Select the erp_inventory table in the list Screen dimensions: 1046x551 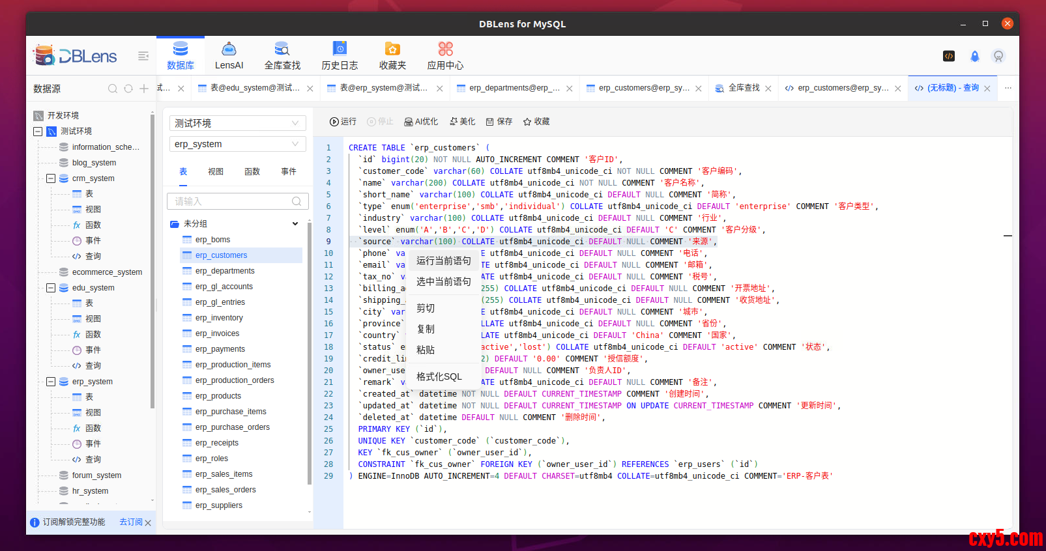pos(219,318)
